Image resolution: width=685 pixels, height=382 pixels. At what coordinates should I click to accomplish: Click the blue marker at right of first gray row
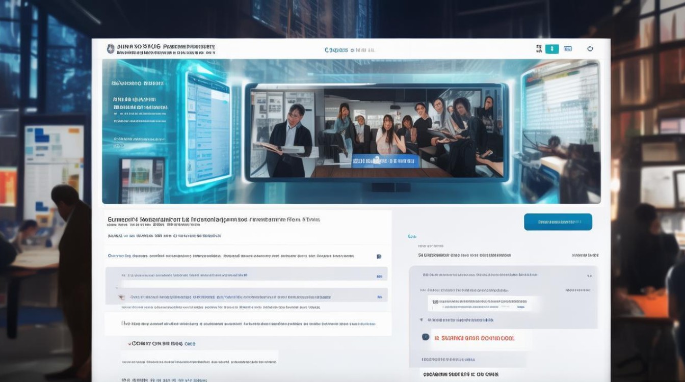379,277
